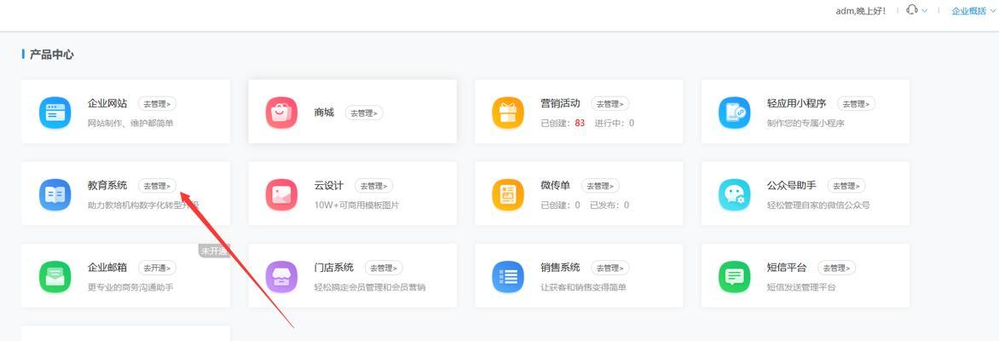The height and width of the screenshot is (341, 999).
Task: Click the 营销活动 title text
Action: 561,103
